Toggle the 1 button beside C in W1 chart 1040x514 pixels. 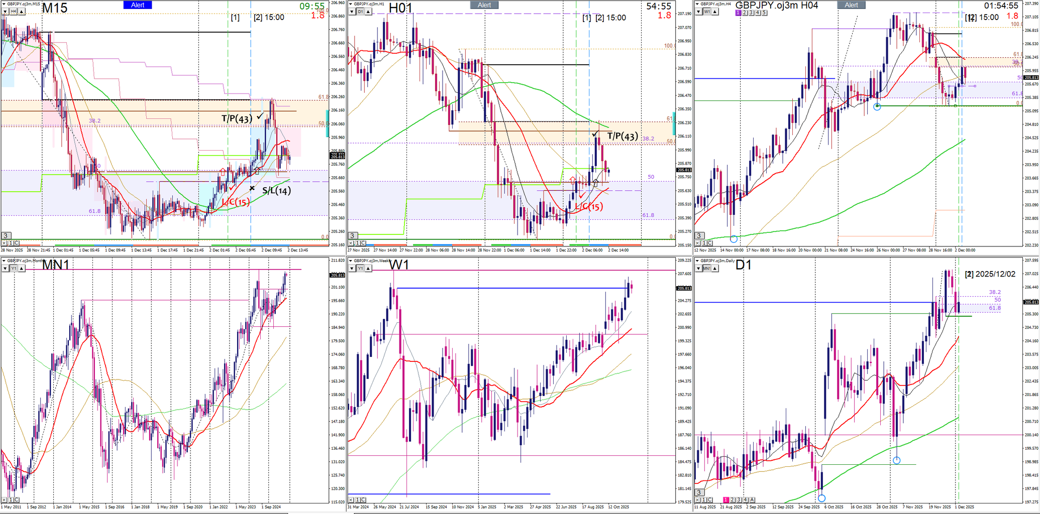pos(357,500)
